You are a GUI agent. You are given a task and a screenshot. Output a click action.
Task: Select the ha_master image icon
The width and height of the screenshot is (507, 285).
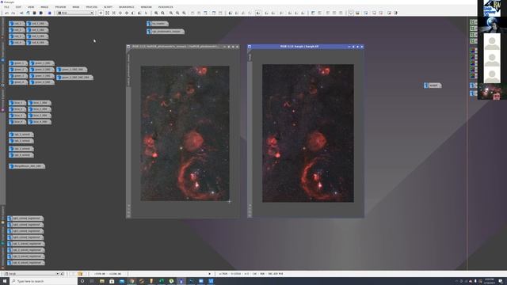[x=158, y=24]
